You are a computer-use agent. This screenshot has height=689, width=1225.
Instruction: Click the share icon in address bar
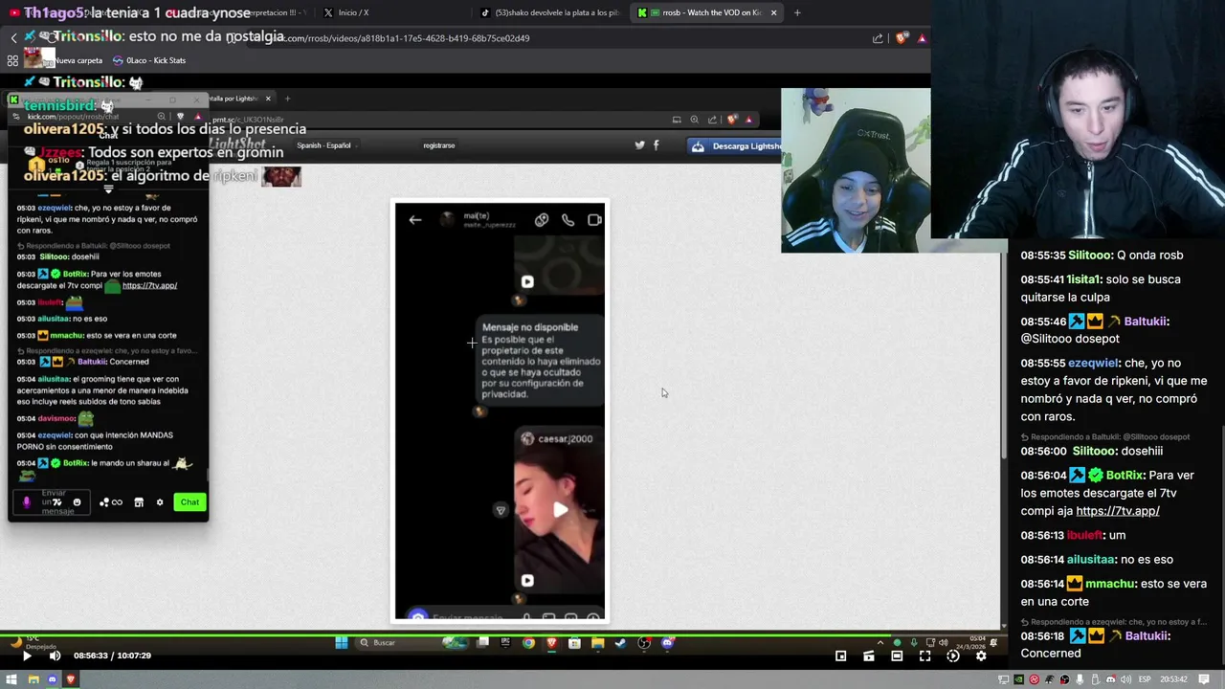[878, 38]
